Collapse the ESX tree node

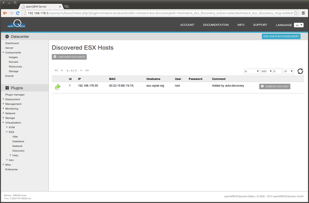click(7, 132)
